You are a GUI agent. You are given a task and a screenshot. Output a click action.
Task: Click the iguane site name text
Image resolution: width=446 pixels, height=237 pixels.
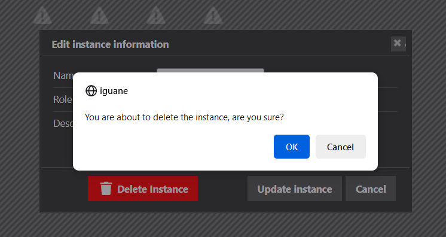point(114,91)
